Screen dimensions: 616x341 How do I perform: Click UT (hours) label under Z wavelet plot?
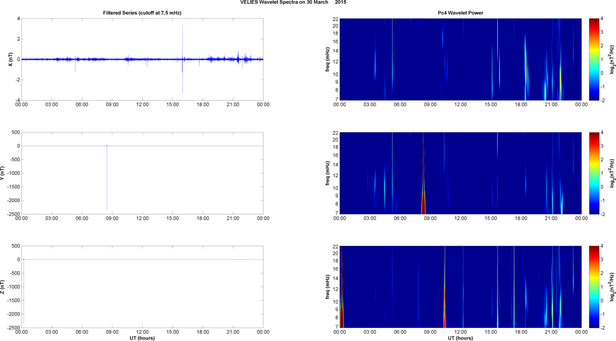coord(460,338)
